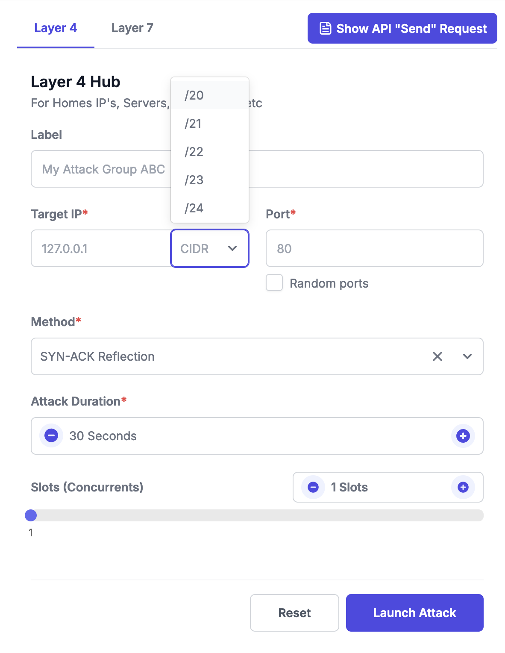Select /20 from the open list
The width and height of the screenshot is (505, 653).
[194, 95]
